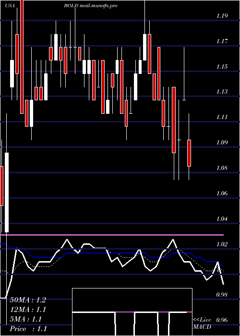The image size is (240, 336).
Task: Click the 1.17 price axis label
Action: pos(222,41)
